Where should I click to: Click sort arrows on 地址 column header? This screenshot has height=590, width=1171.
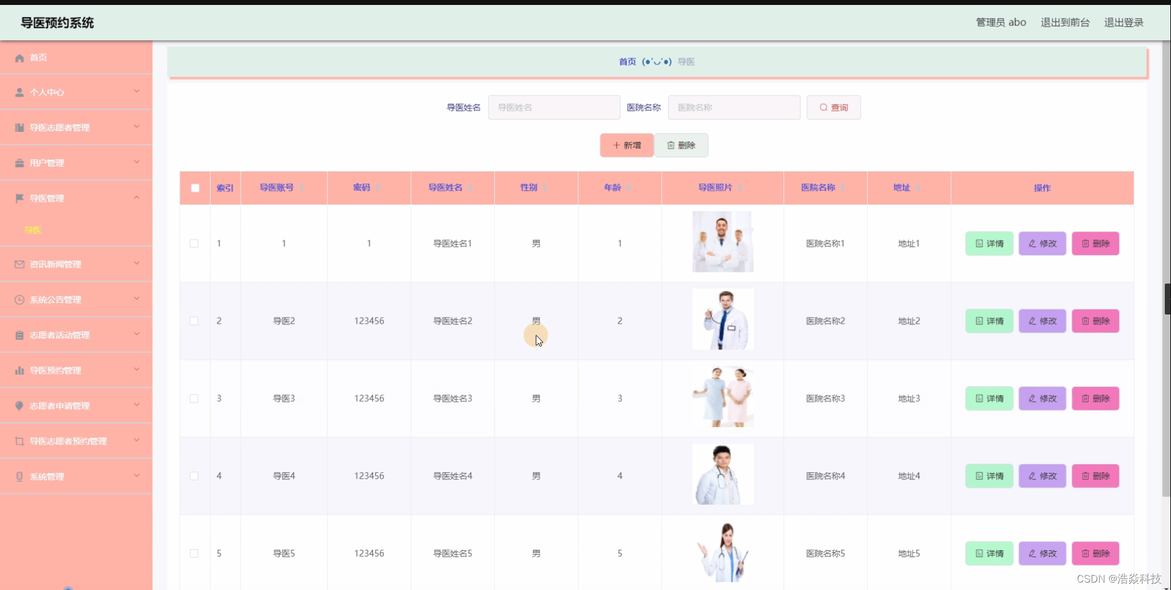[x=918, y=188]
